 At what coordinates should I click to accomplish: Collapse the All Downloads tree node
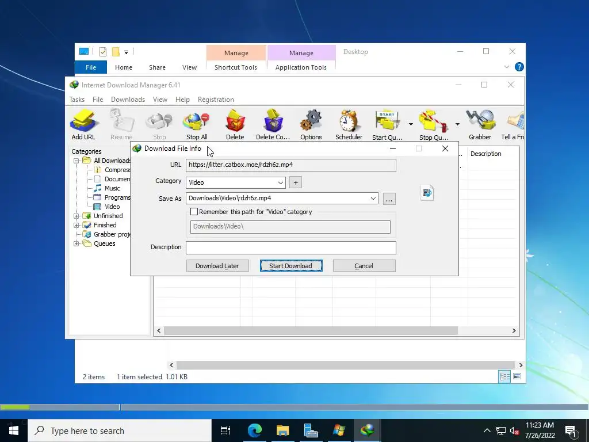click(x=76, y=161)
